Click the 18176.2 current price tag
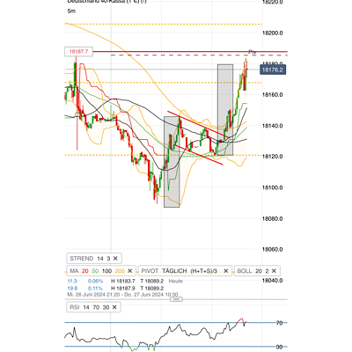 pyautogui.click(x=273, y=70)
